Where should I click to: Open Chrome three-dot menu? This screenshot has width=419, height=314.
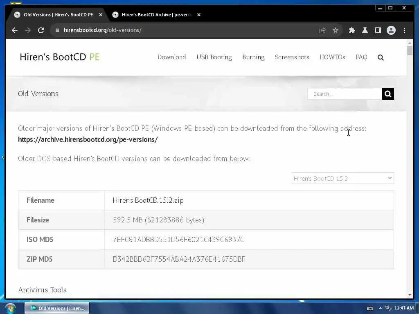[x=404, y=30]
